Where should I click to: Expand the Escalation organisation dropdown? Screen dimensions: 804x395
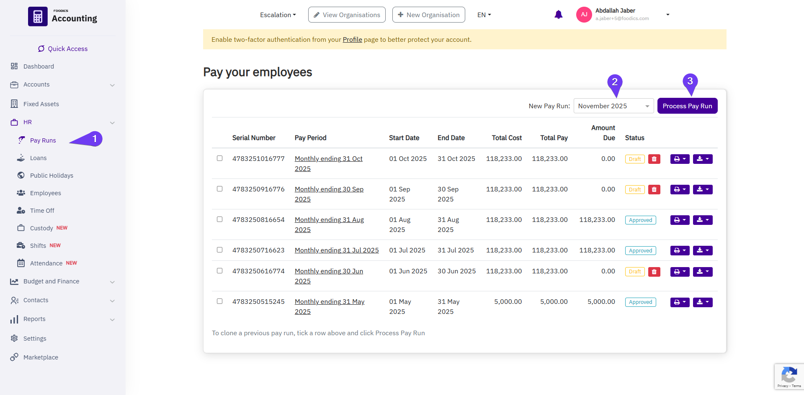(278, 15)
